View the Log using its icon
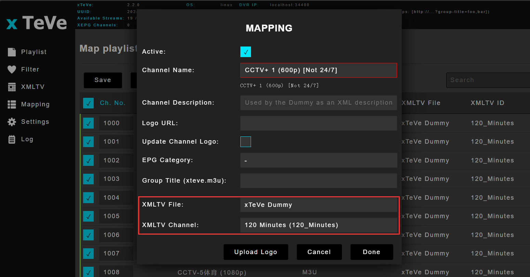530x277 pixels. pos(12,139)
